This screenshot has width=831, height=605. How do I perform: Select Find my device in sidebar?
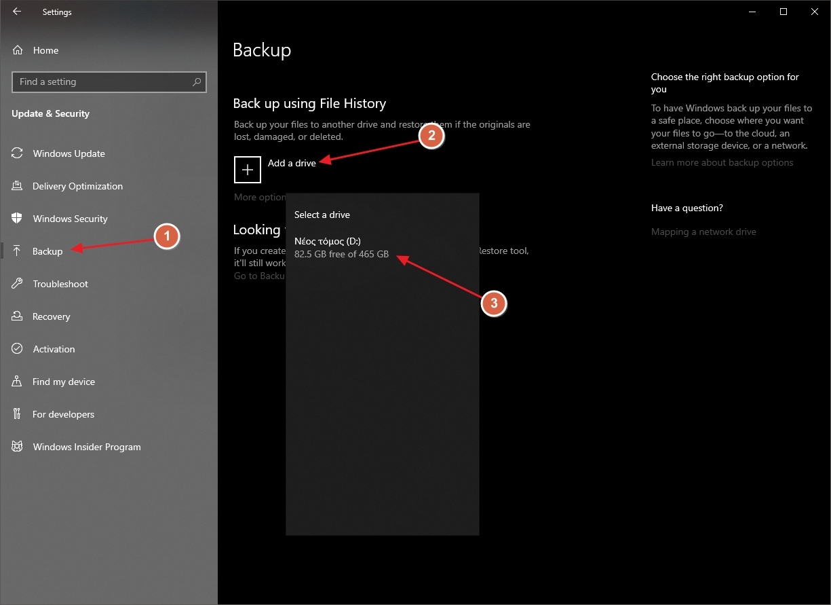click(63, 382)
